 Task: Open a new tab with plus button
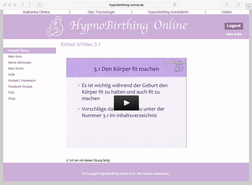click(x=249, y=7)
